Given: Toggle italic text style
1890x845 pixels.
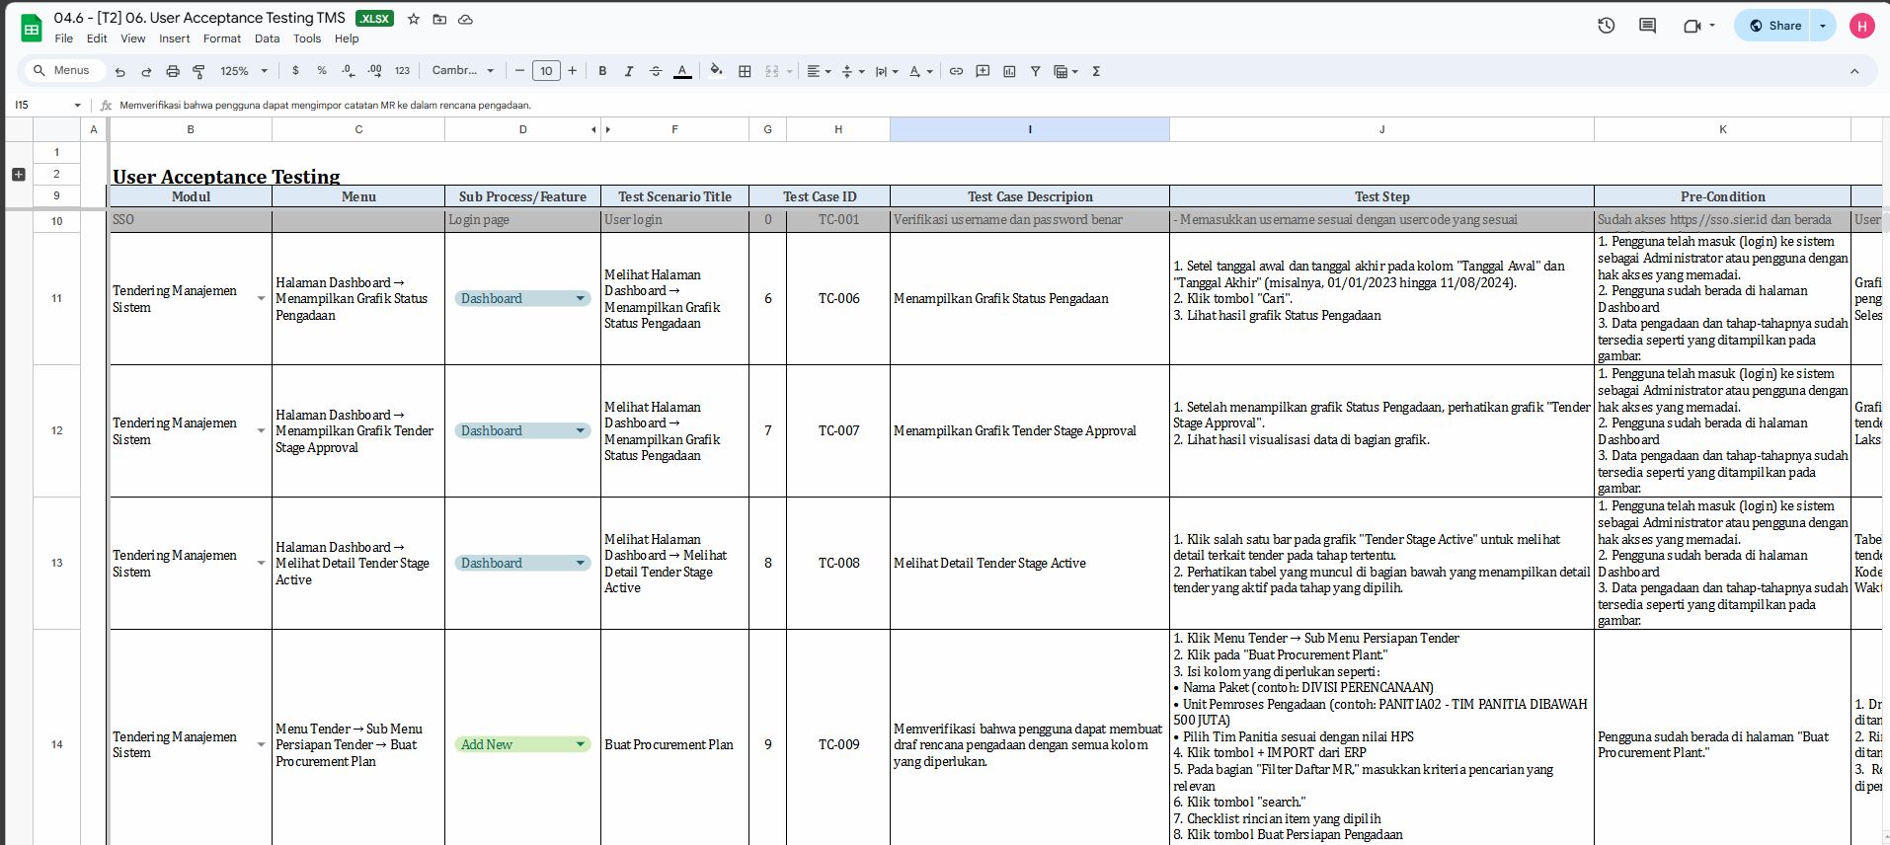Looking at the screenshot, I should coord(629,71).
